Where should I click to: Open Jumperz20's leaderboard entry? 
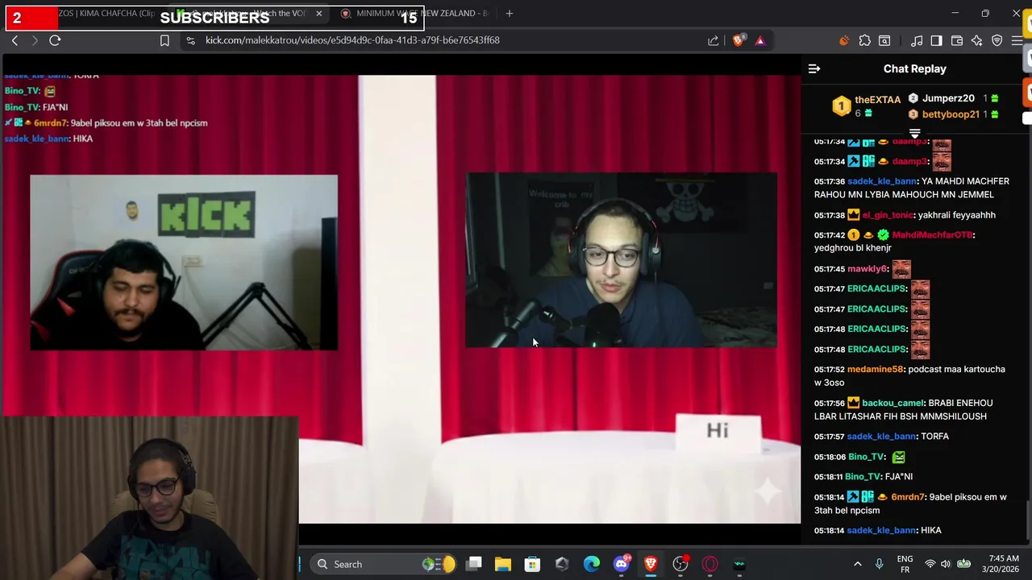coord(954,98)
